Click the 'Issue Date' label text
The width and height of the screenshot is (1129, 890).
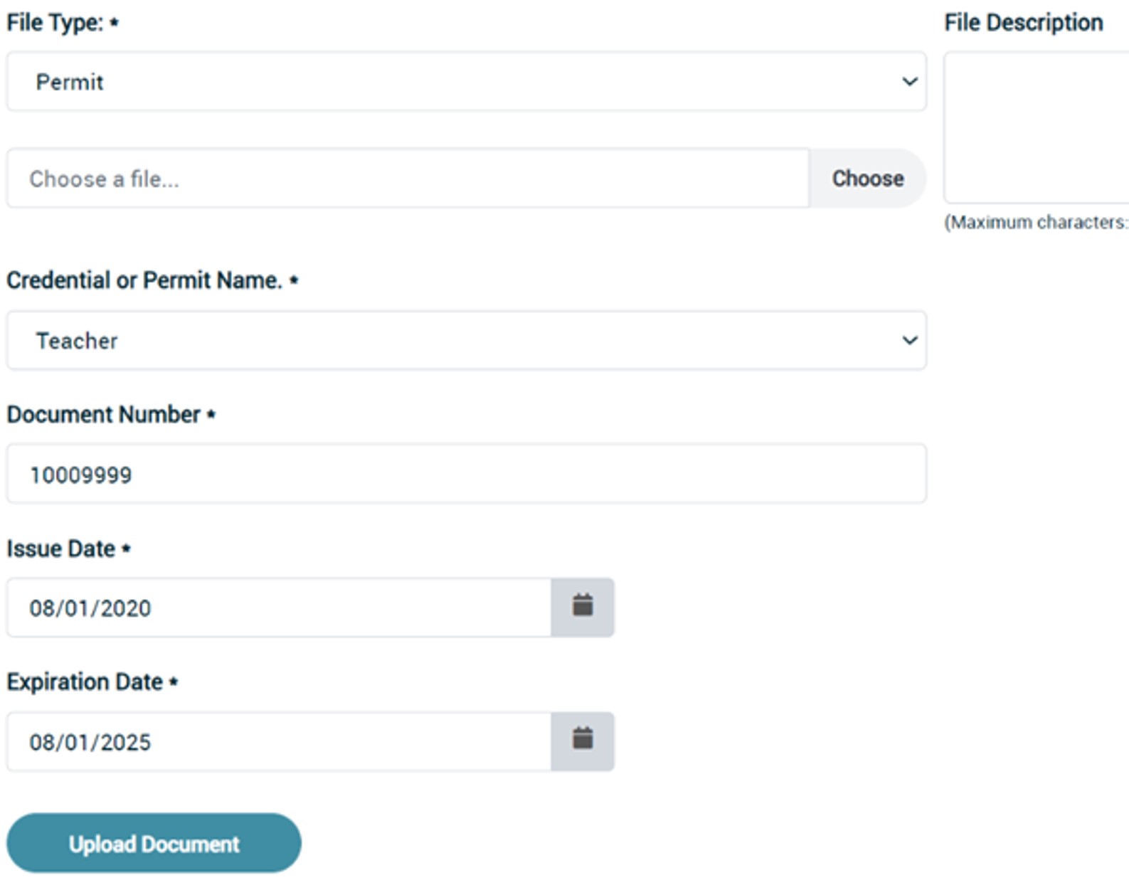(x=61, y=549)
